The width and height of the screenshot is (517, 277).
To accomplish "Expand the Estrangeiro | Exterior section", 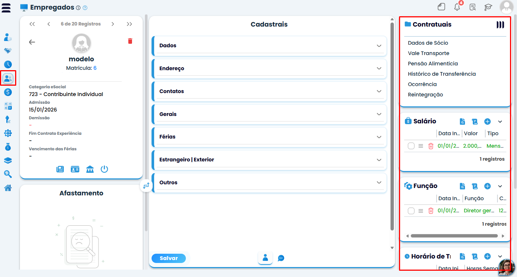I will [x=269, y=160].
